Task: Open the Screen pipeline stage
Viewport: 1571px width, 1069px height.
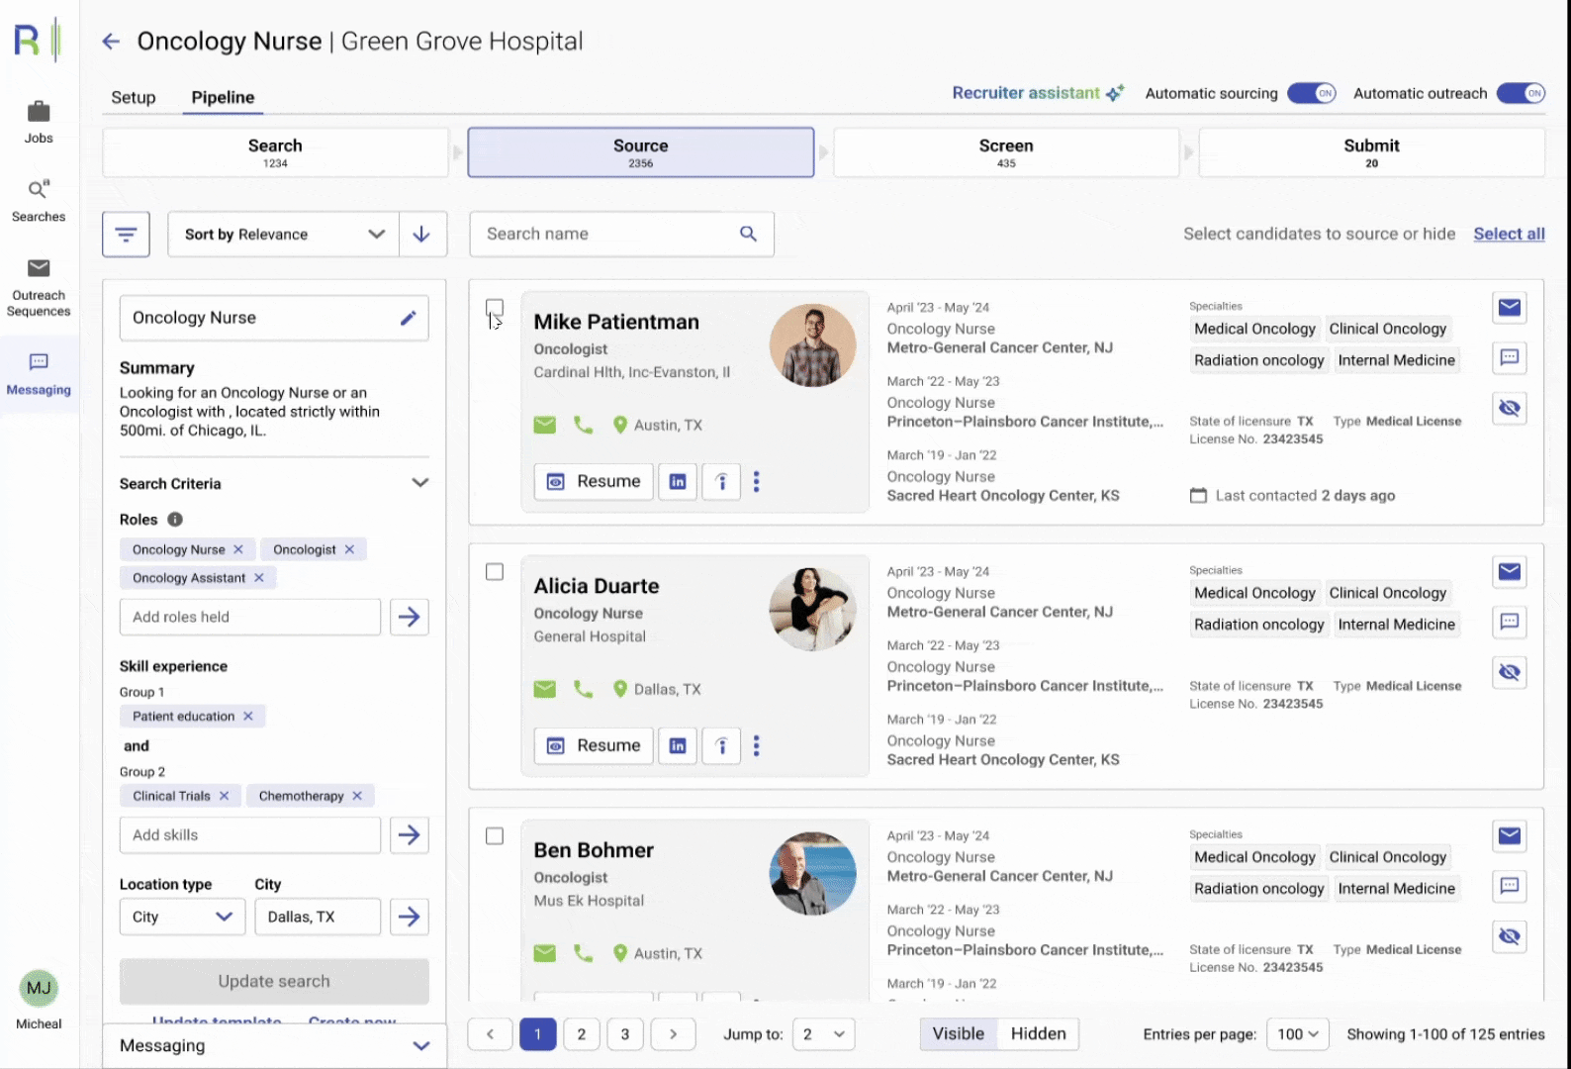Action: coord(1006,152)
